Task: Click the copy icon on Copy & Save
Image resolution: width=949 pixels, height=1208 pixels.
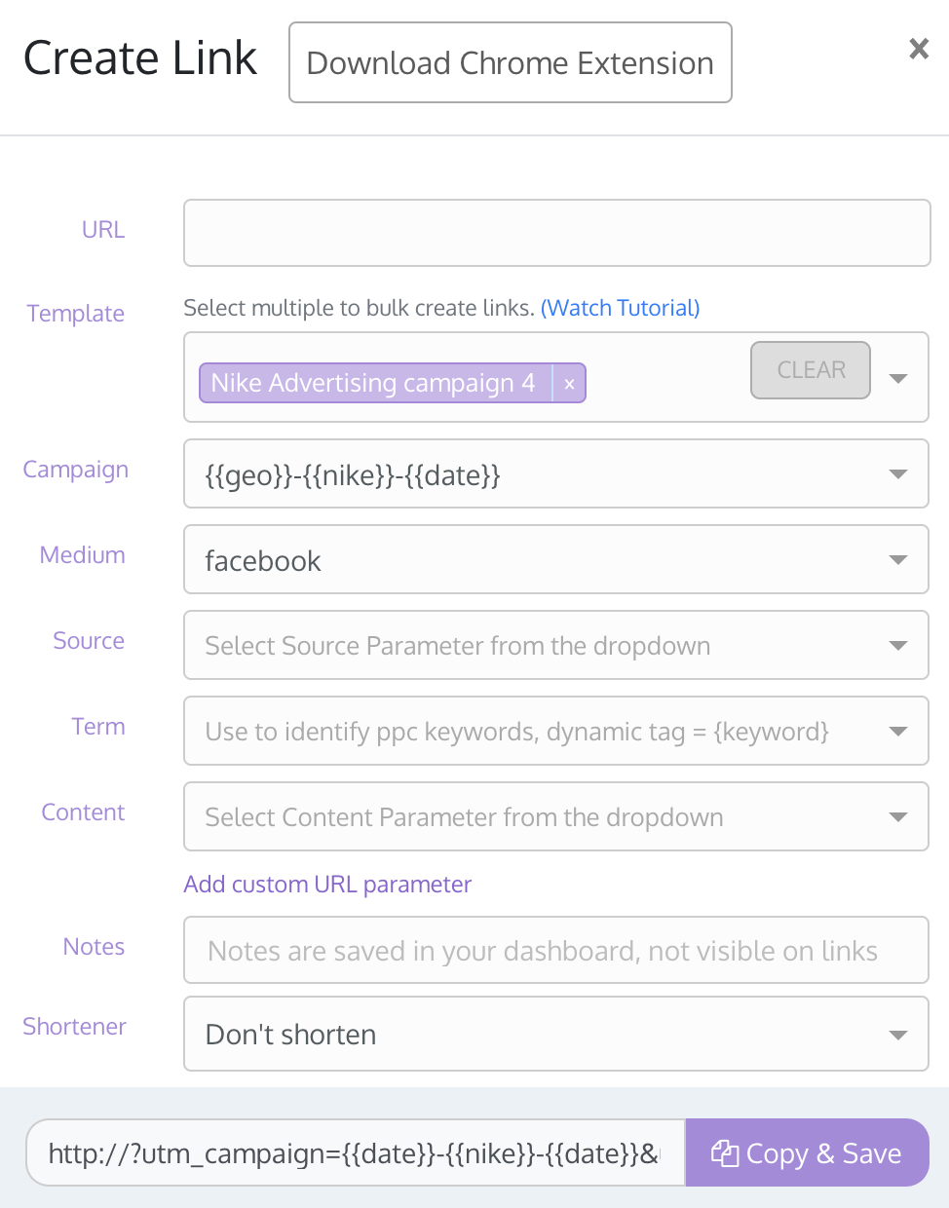Action: (725, 1153)
